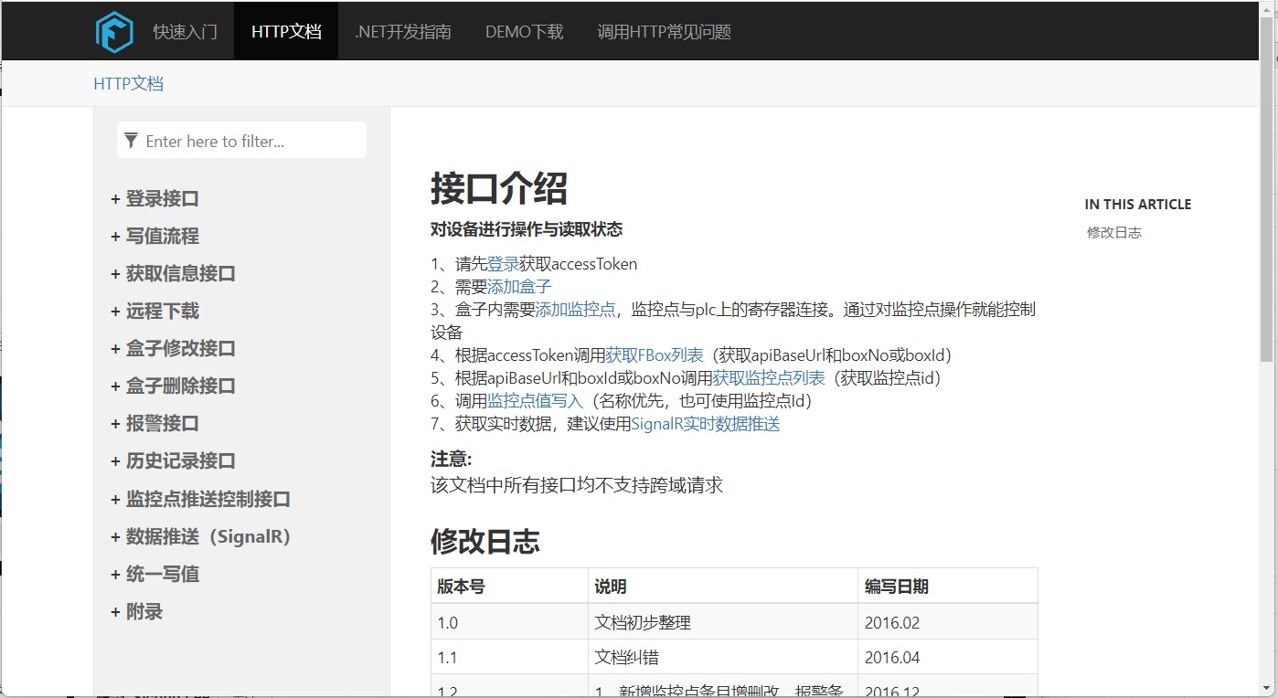Focus the 'Enter here to filter' field
Screen dimensions: 1278x698
tap(241, 141)
